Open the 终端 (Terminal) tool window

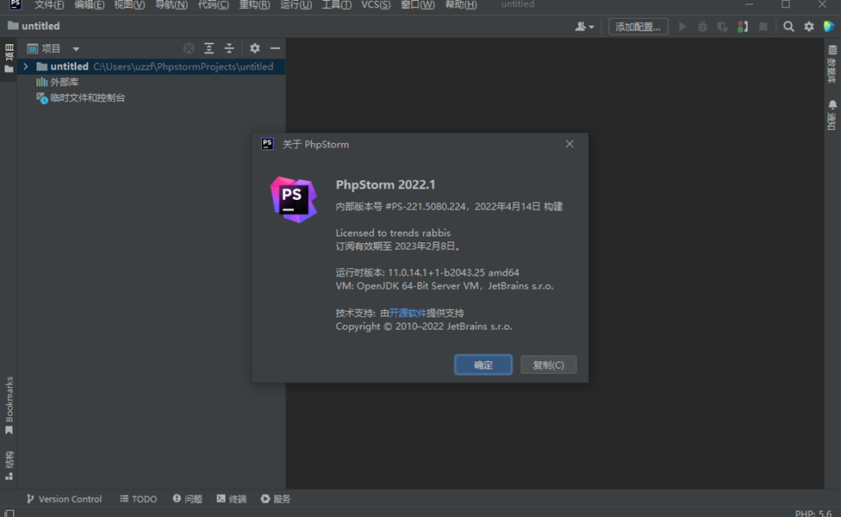tap(232, 499)
